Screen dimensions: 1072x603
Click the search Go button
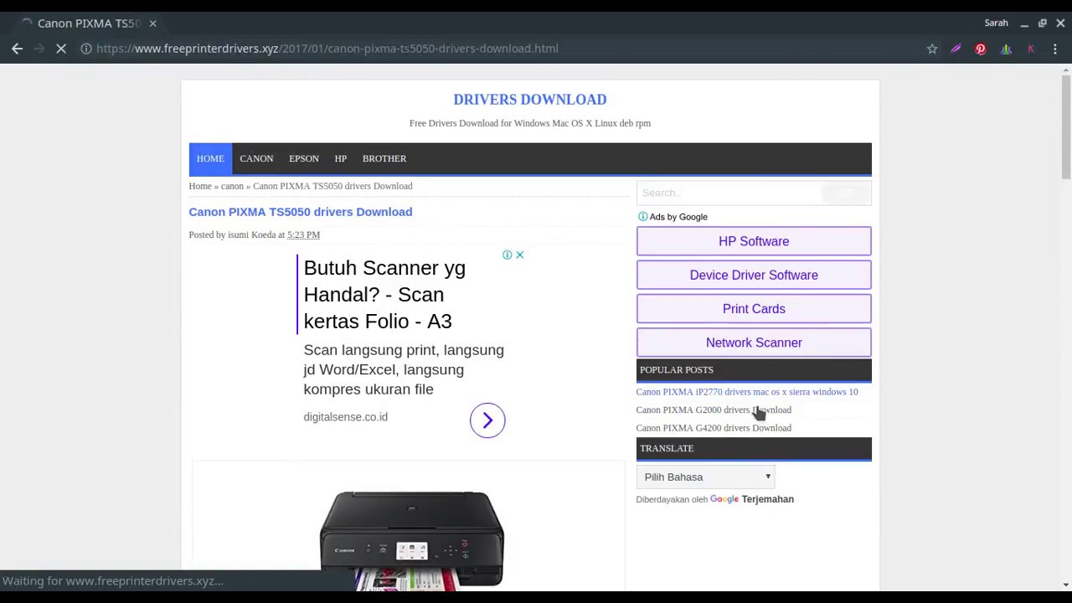tap(847, 193)
